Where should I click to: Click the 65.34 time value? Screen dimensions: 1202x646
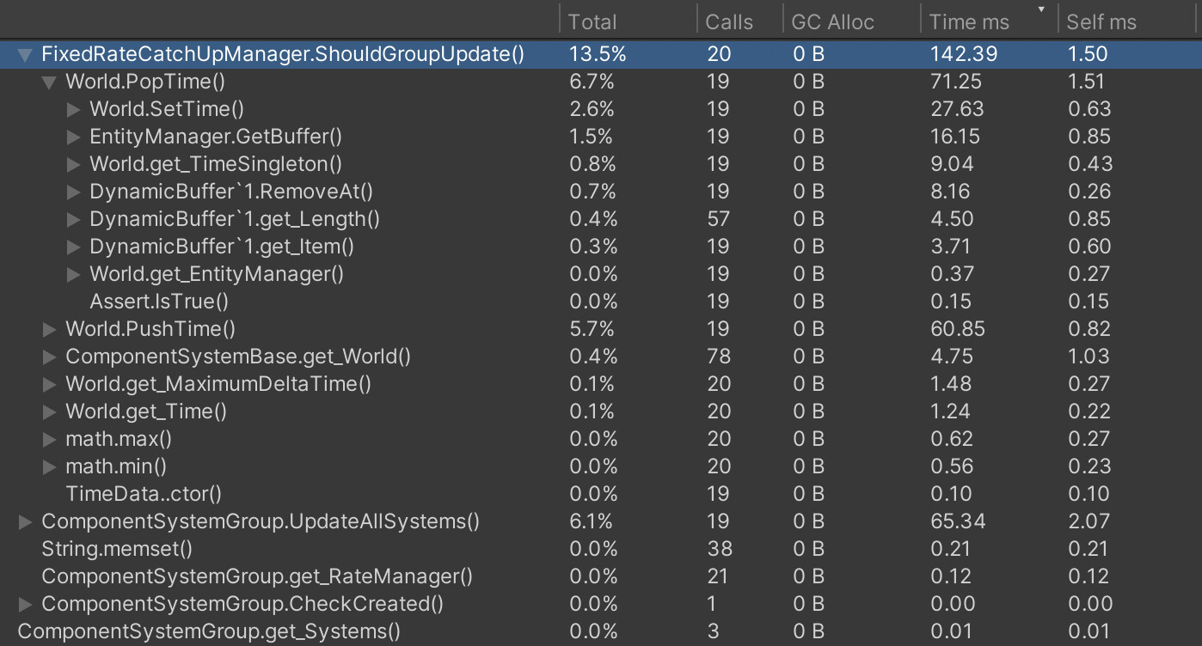958,522
